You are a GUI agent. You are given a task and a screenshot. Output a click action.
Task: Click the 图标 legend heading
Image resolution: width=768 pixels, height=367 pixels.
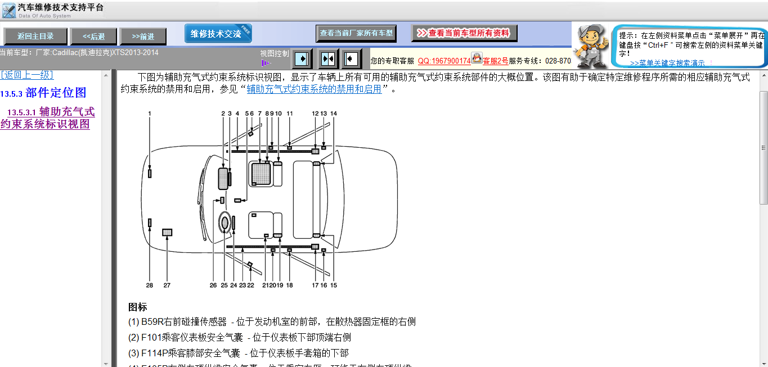point(138,307)
